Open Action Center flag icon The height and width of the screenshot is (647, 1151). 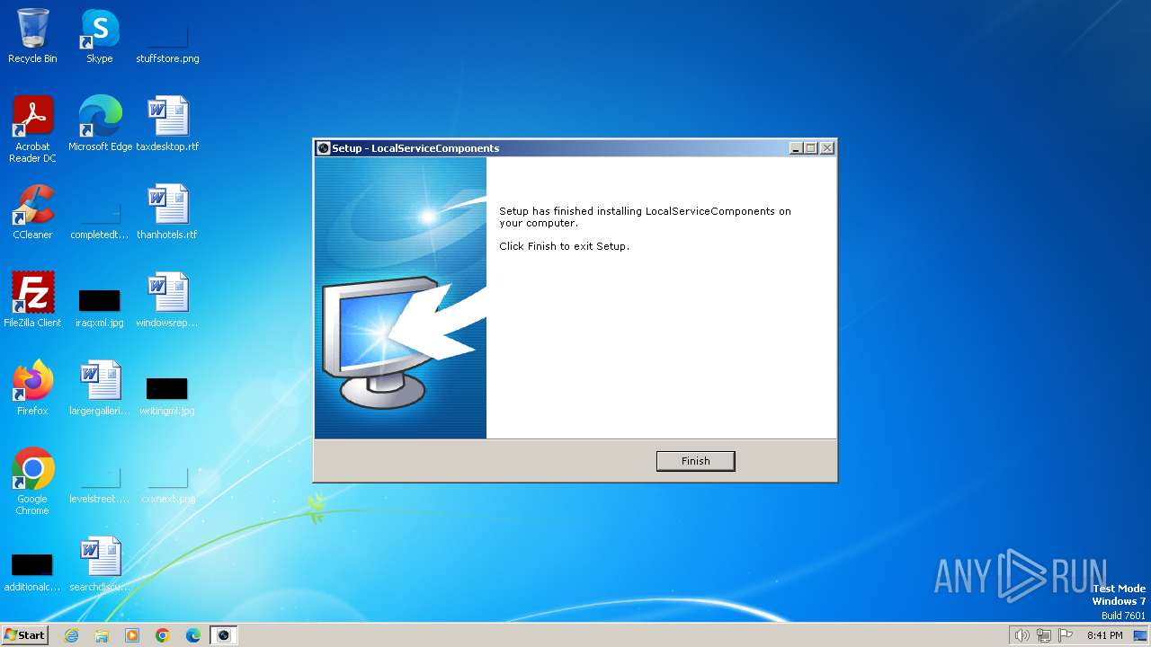[1066, 635]
